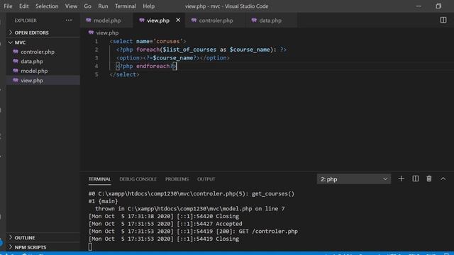
Task: Click line number 5 in the gutter
Action: point(96,74)
